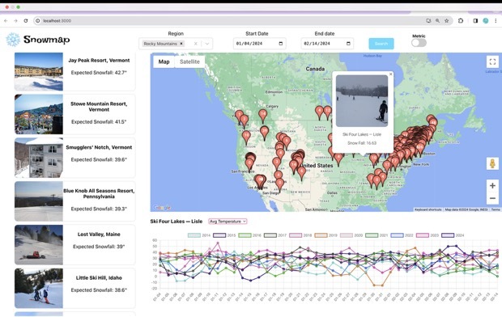
Task: Click map marker number 12 near Saskatchewan border
Action: 327,112
